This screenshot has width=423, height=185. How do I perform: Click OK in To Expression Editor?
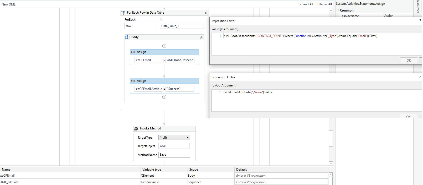[408, 117]
